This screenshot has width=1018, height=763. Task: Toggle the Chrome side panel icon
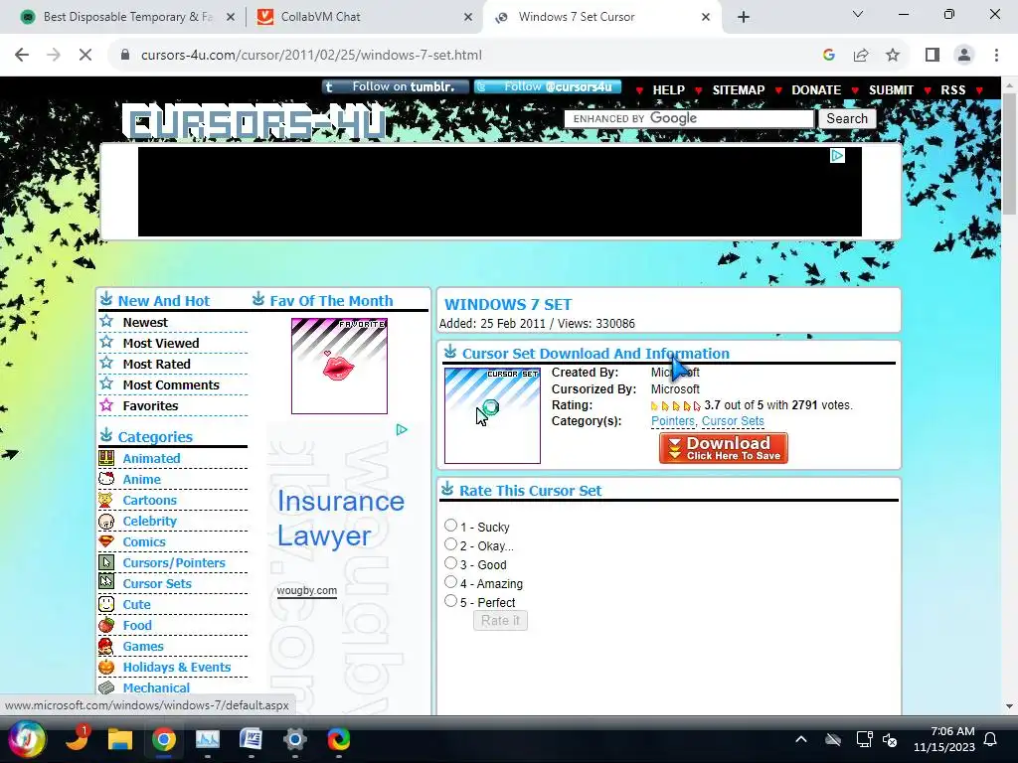(933, 56)
